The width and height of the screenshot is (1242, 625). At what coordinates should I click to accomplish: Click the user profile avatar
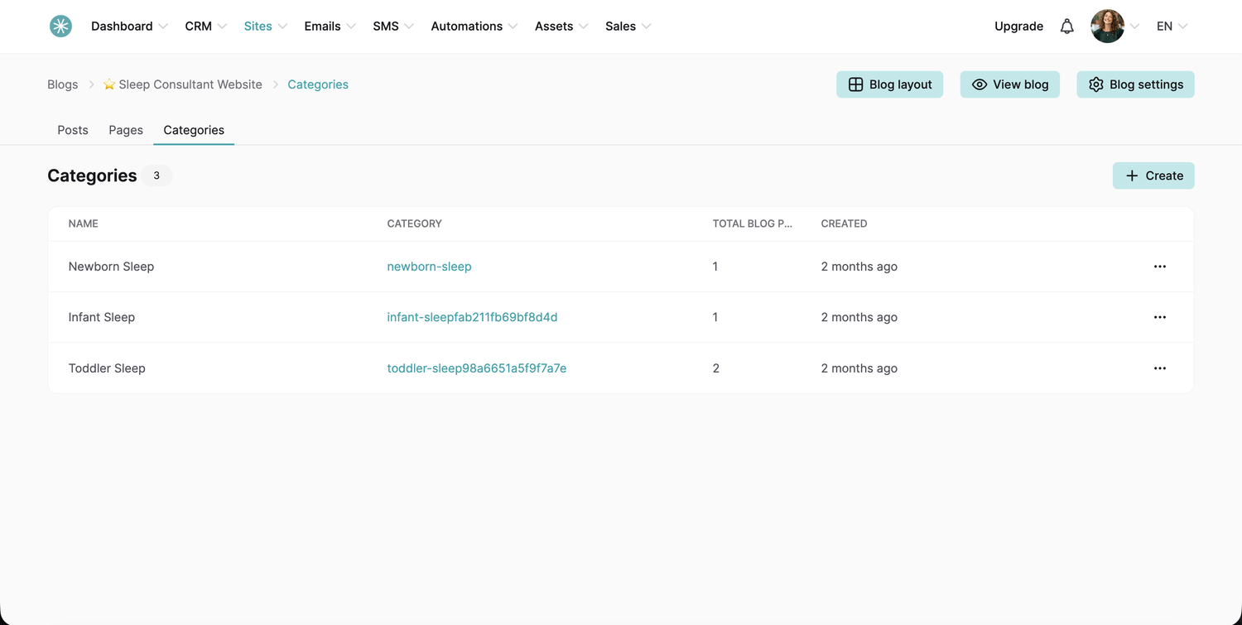pyautogui.click(x=1107, y=26)
